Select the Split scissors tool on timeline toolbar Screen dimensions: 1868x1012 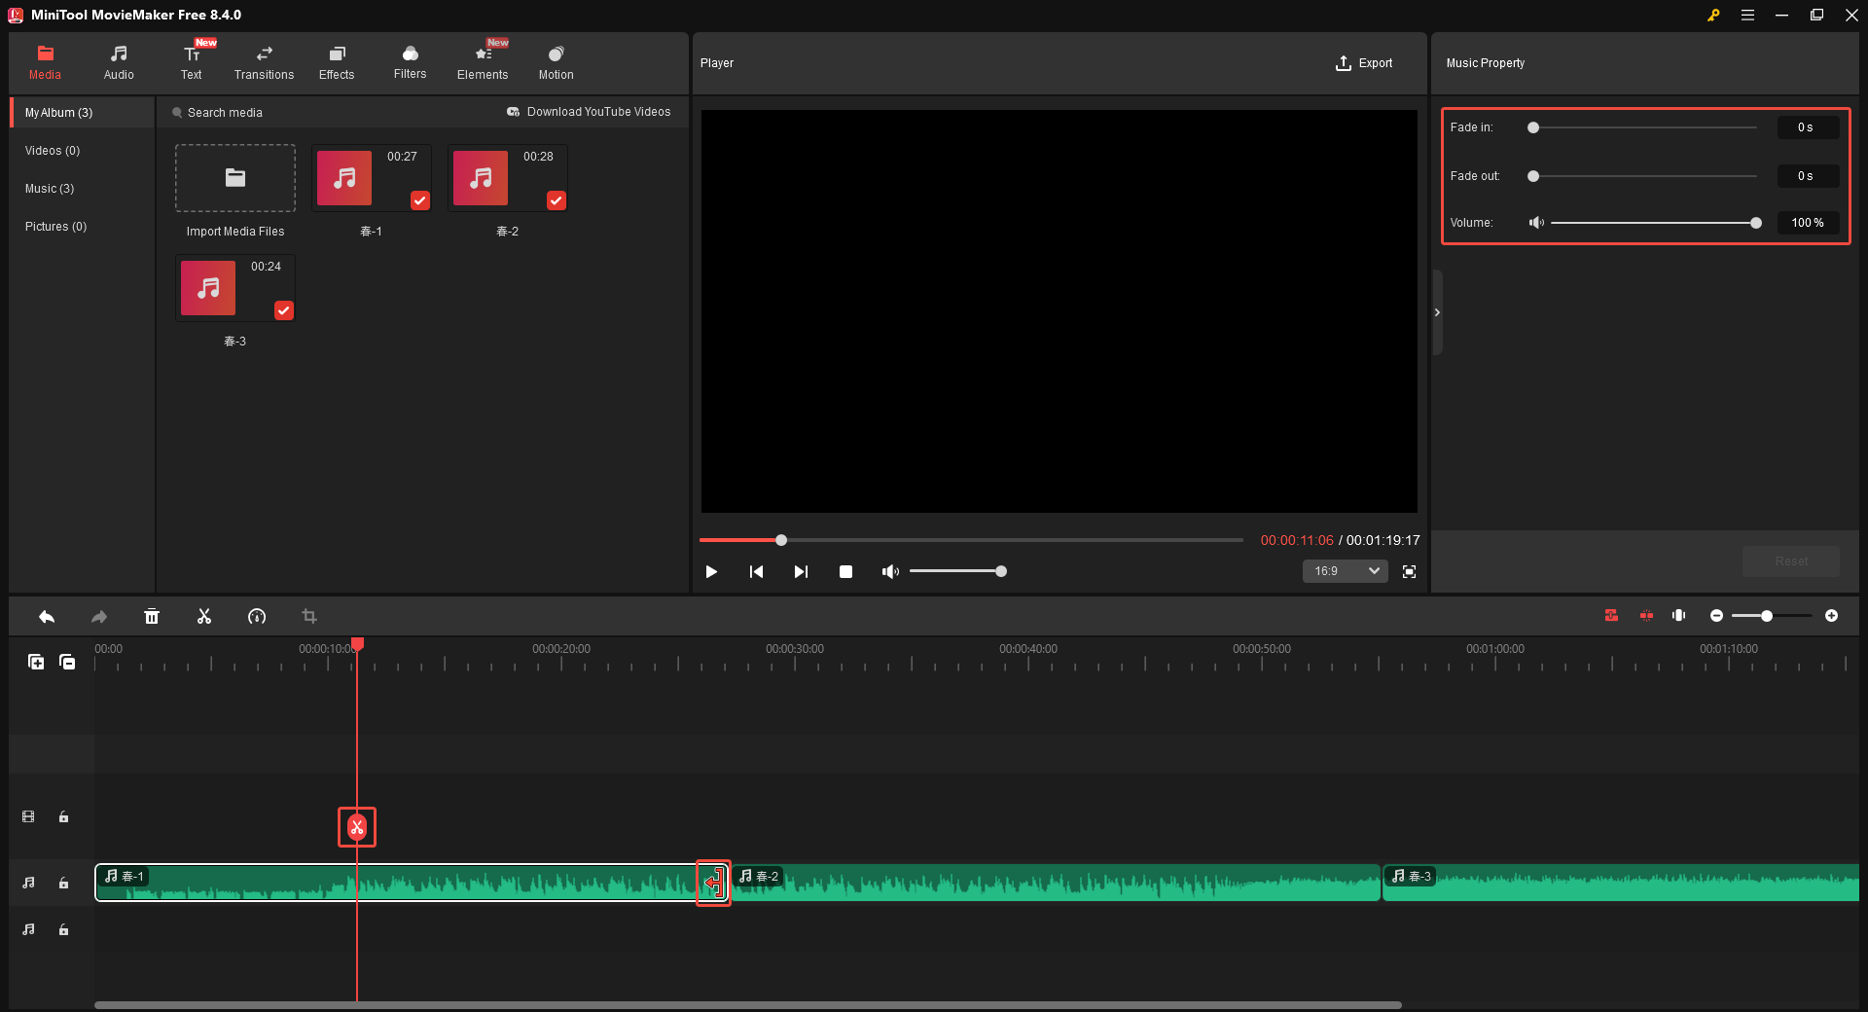[x=204, y=616]
